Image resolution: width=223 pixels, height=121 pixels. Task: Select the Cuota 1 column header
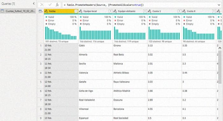coord(164,11)
